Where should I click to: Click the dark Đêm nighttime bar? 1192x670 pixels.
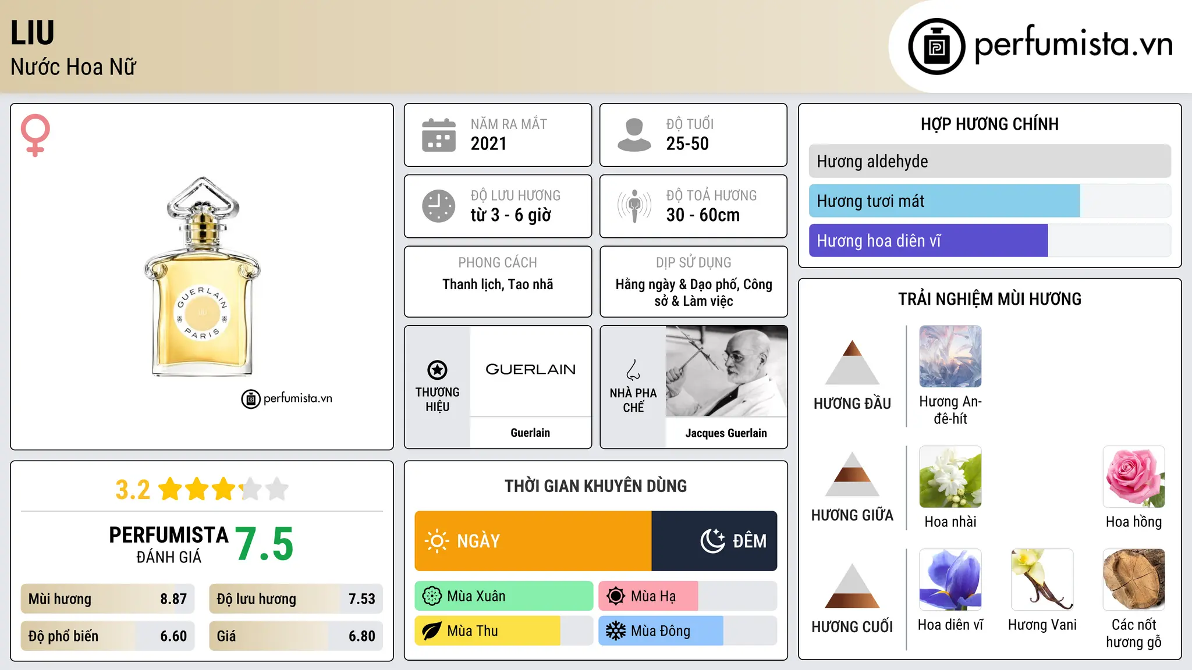[x=714, y=541]
